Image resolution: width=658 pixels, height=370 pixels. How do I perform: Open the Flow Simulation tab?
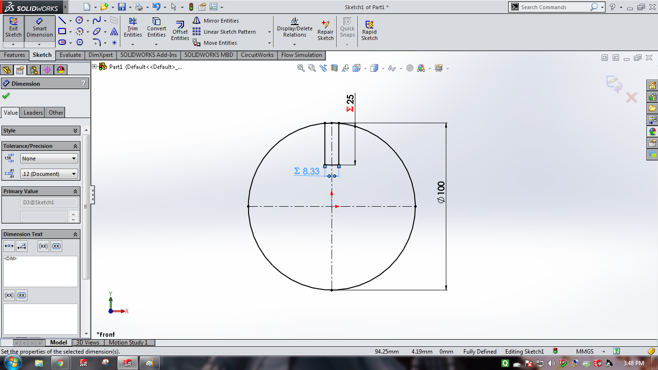302,55
